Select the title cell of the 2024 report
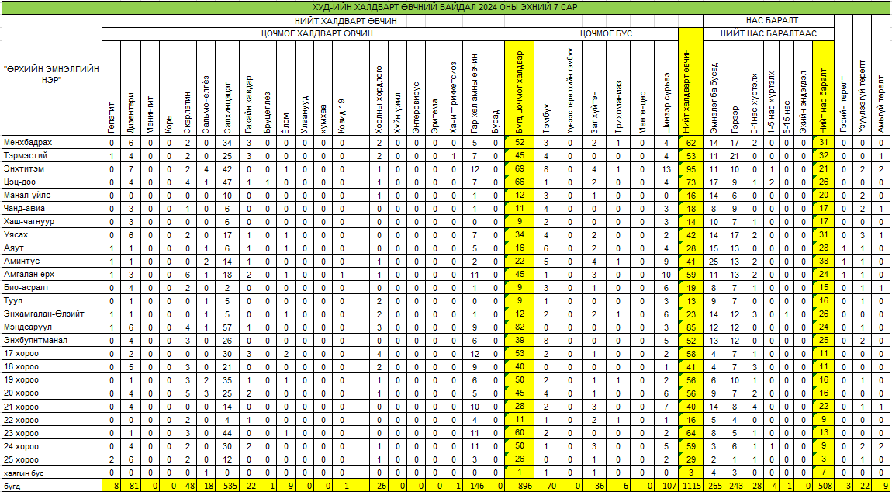The image size is (892, 492). coord(446,8)
